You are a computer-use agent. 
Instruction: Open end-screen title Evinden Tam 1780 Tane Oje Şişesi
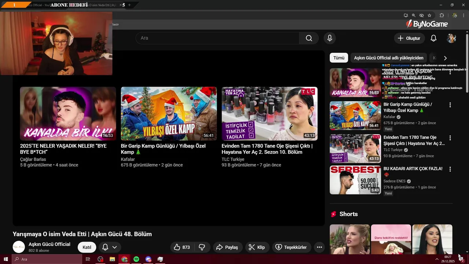coord(267,149)
